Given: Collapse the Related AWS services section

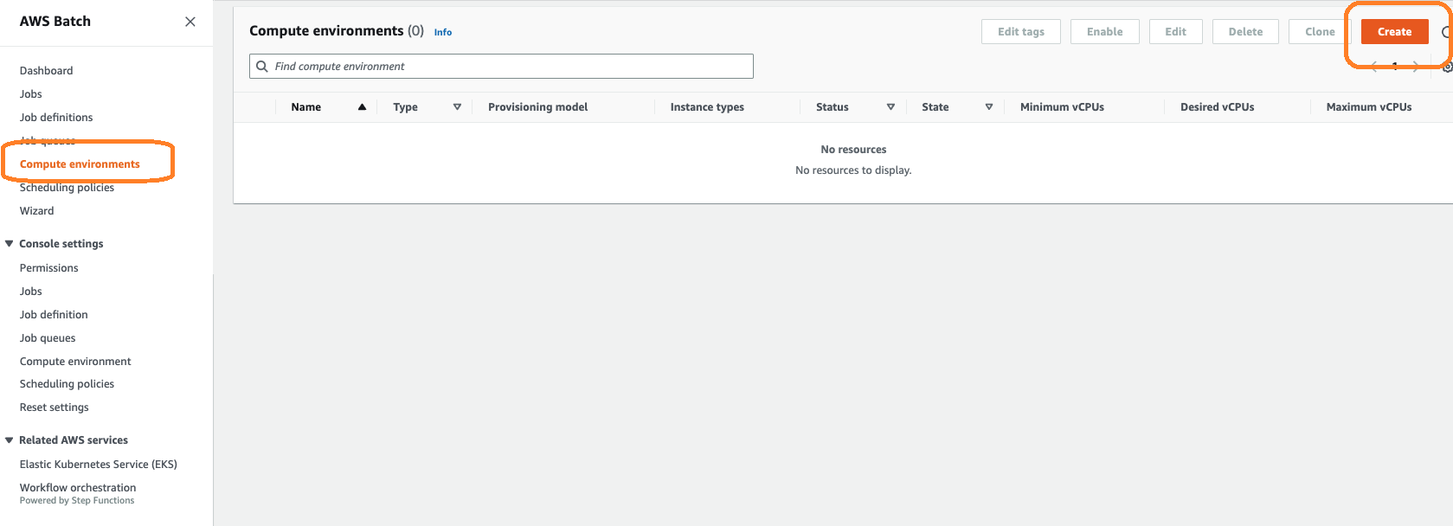Looking at the screenshot, I should click(10, 440).
